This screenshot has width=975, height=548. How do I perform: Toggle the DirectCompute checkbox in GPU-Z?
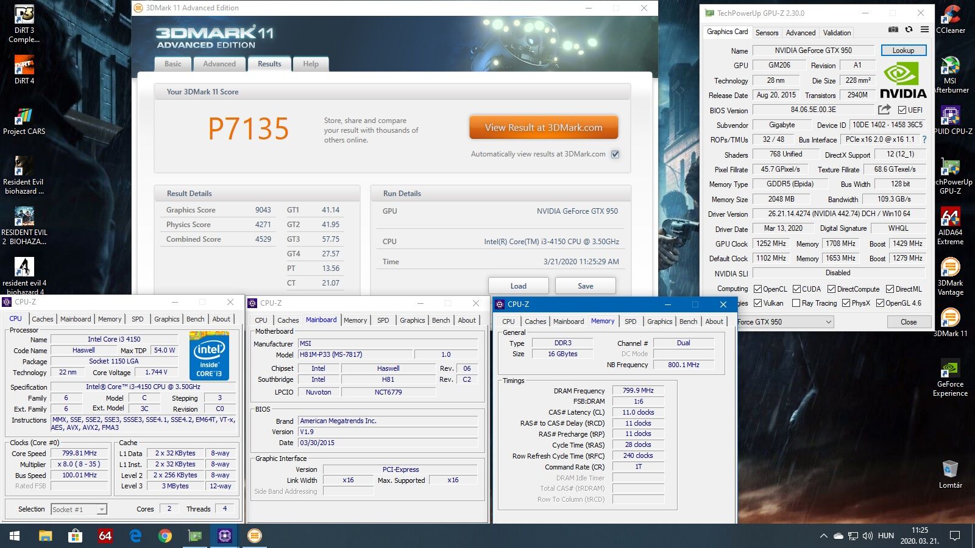point(832,289)
